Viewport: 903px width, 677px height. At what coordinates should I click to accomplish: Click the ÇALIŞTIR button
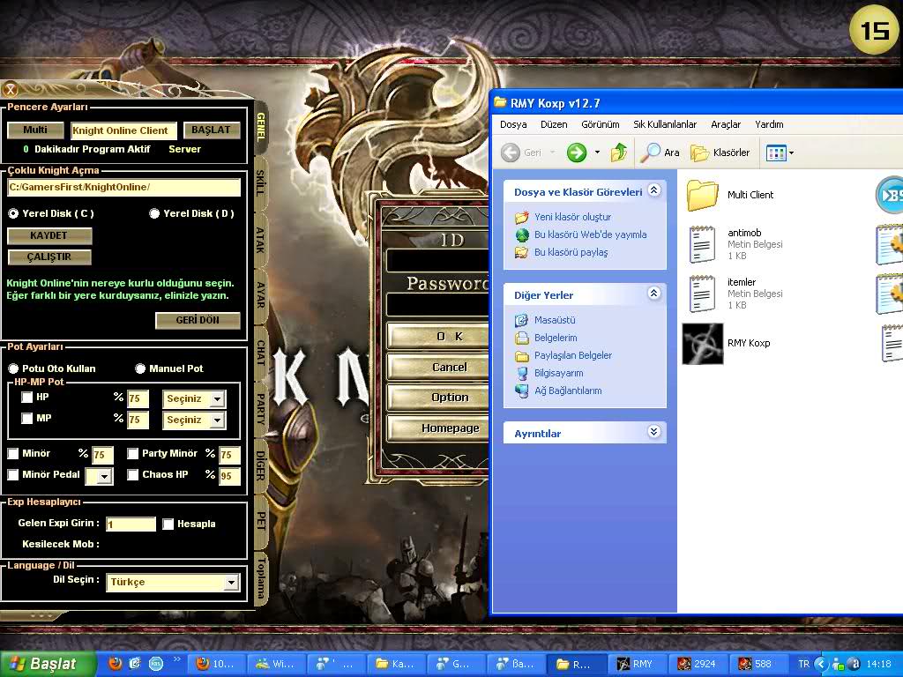pyautogui.click(x=49, y=257)
